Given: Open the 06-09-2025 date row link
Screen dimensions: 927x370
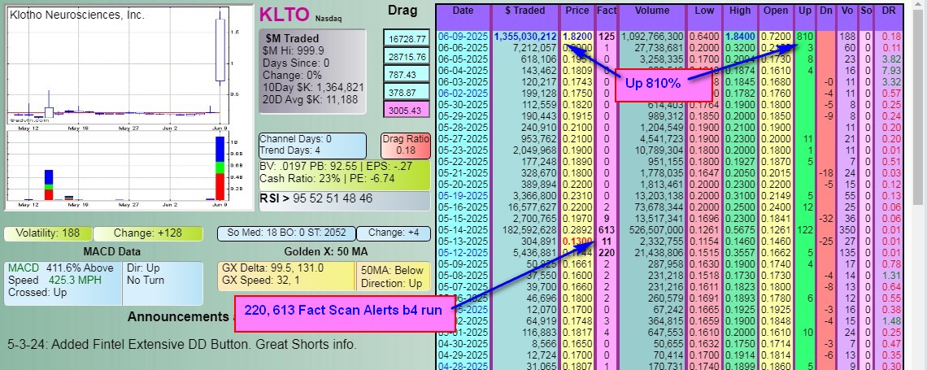Looking at the screenshot, I should [x=463, y=37].
